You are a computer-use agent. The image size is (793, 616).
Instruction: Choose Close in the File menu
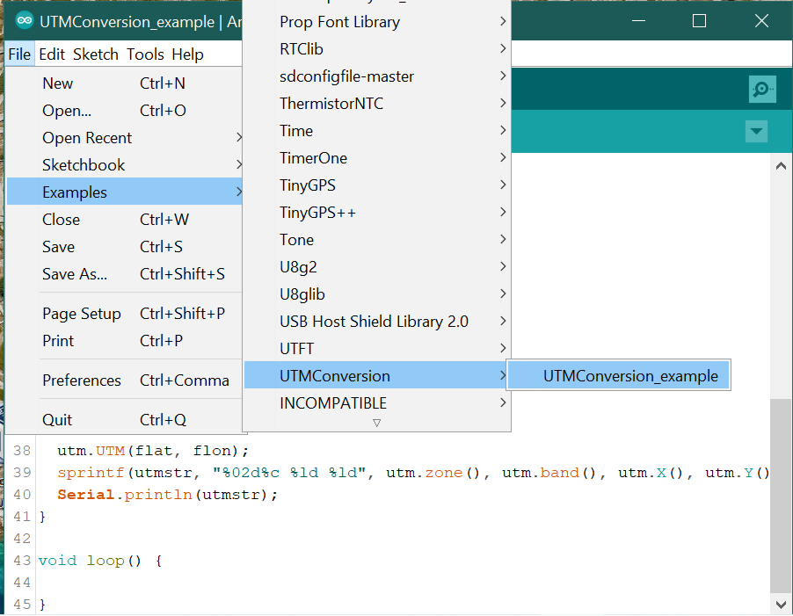click(x=125, y=220)
